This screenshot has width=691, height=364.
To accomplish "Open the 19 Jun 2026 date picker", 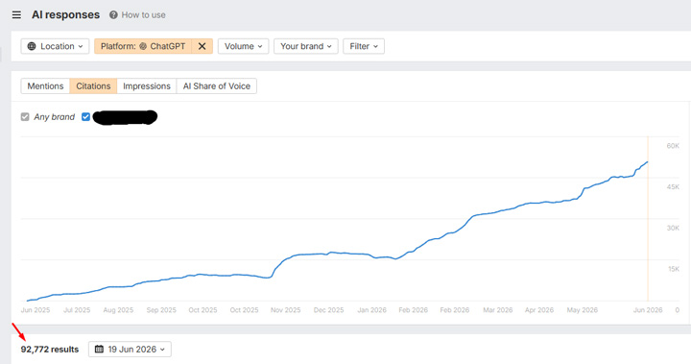I will coord(130,350).
